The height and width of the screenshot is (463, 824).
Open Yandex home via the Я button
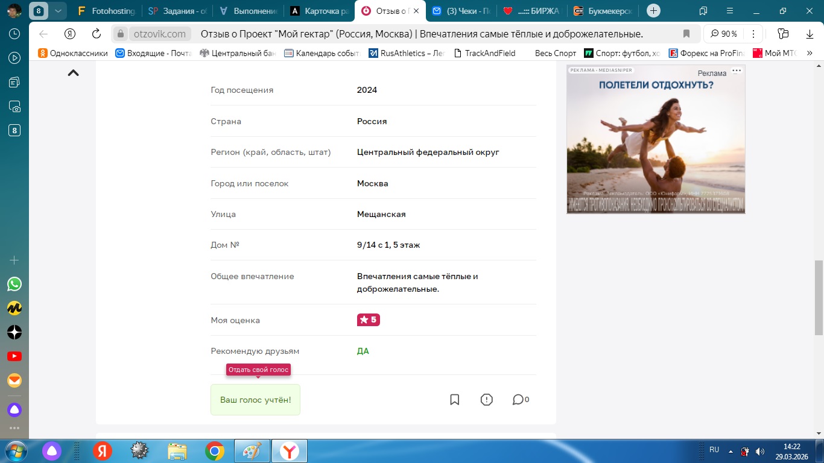pos(70,34)
